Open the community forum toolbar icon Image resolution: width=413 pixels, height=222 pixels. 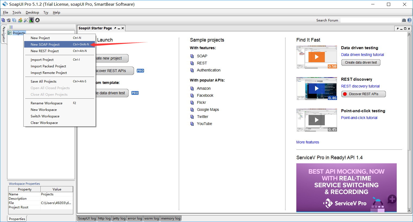(20, 20)
